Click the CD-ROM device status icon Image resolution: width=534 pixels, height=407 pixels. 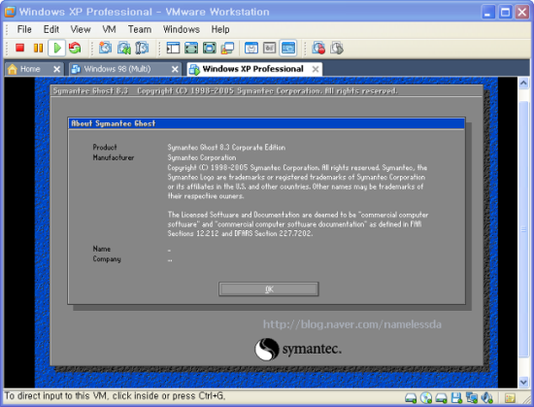pyautogui.click(x=426, y=398)
